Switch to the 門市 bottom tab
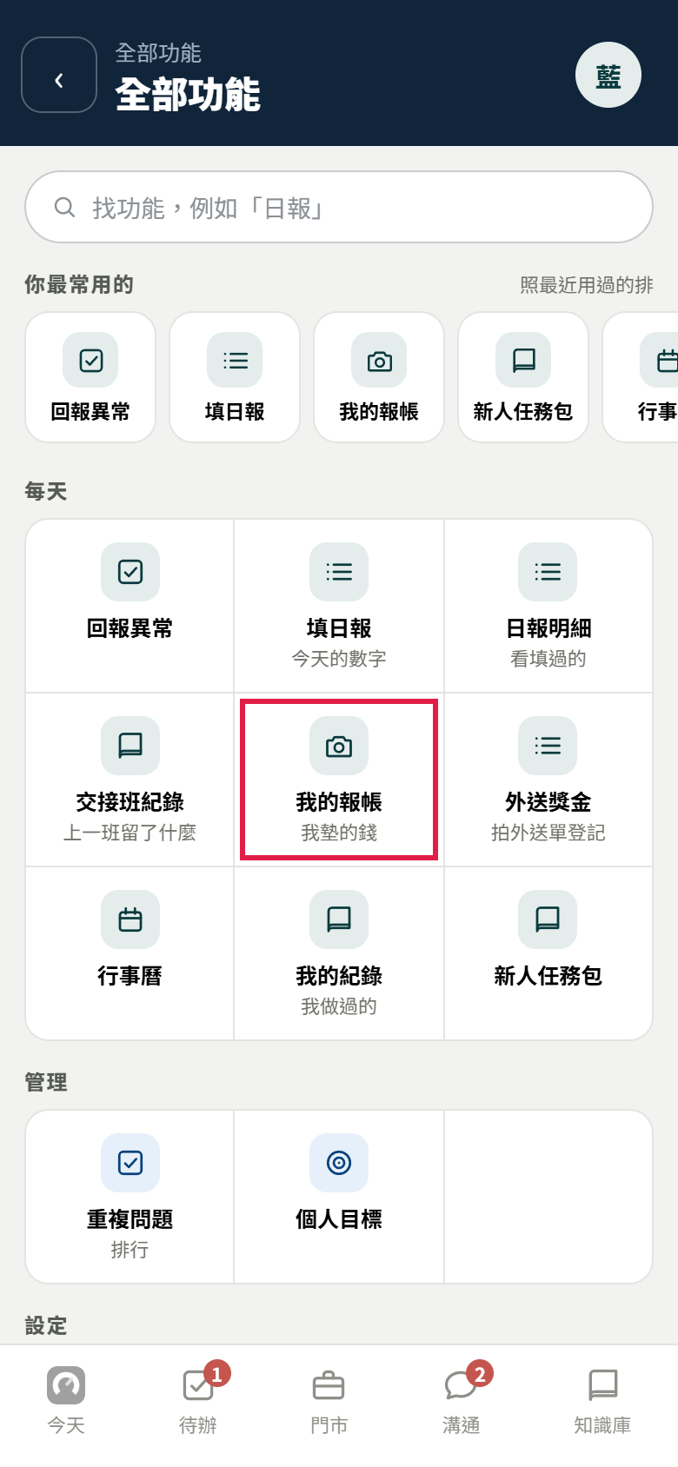This screenshot has width=678, height=1467. pos(329,1399)
